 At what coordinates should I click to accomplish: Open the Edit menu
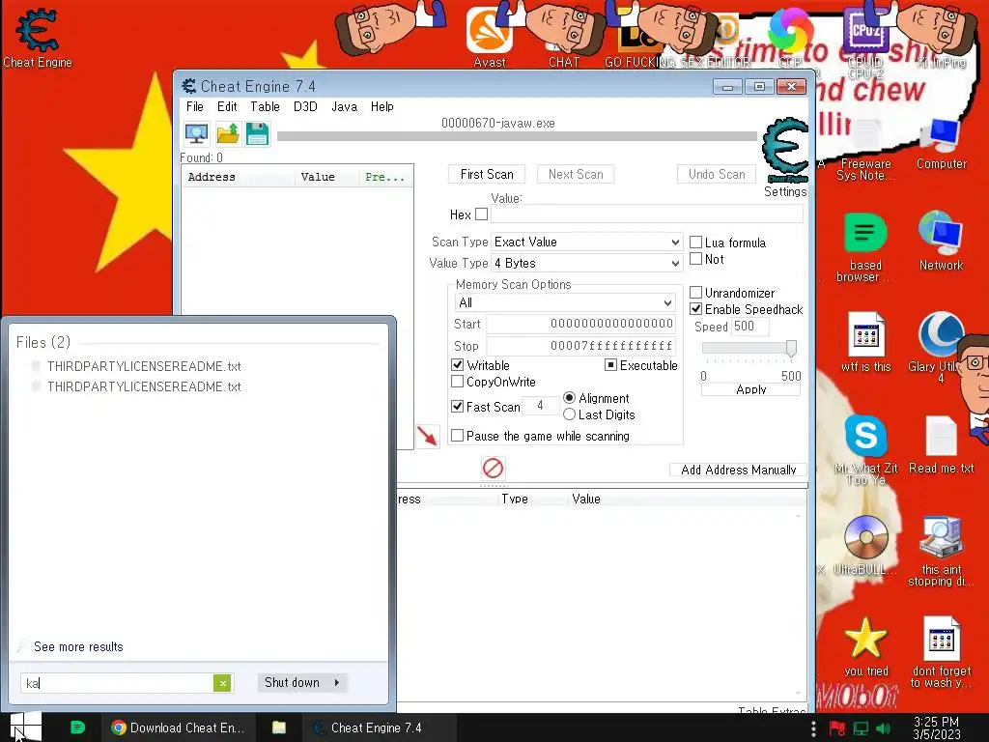pyautogui.click(x=227, y=106)
